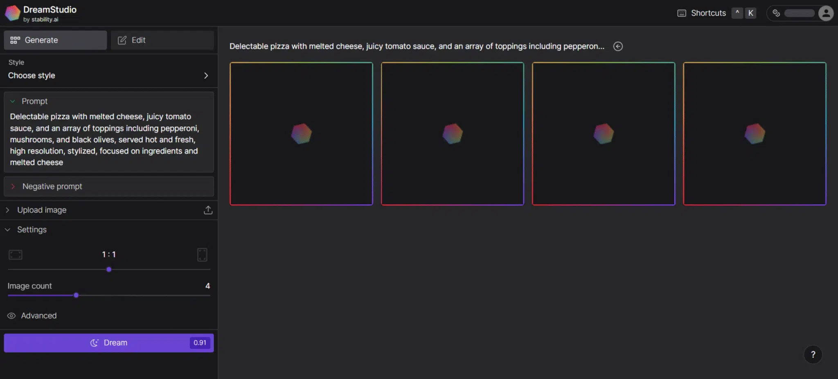Expand the Negative prompt section
This screenshot has height=379, width=838.
coord(13,186)
